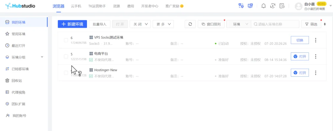Open the TK运营助手 tab

(97, 6)
